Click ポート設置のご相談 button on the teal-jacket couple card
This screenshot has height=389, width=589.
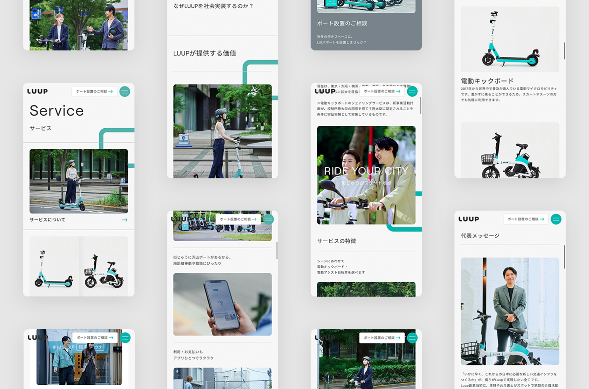point(95,338)
